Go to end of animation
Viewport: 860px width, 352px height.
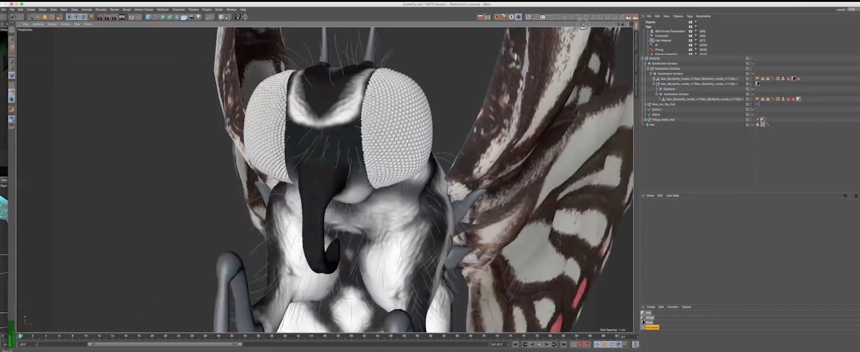[563, 344]
